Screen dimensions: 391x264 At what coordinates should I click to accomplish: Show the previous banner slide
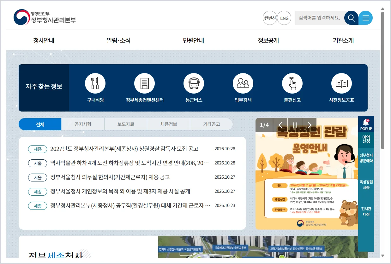click(280, 125)
